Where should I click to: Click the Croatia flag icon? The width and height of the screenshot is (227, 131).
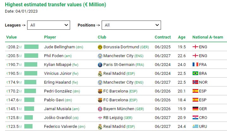click(195, 118)
